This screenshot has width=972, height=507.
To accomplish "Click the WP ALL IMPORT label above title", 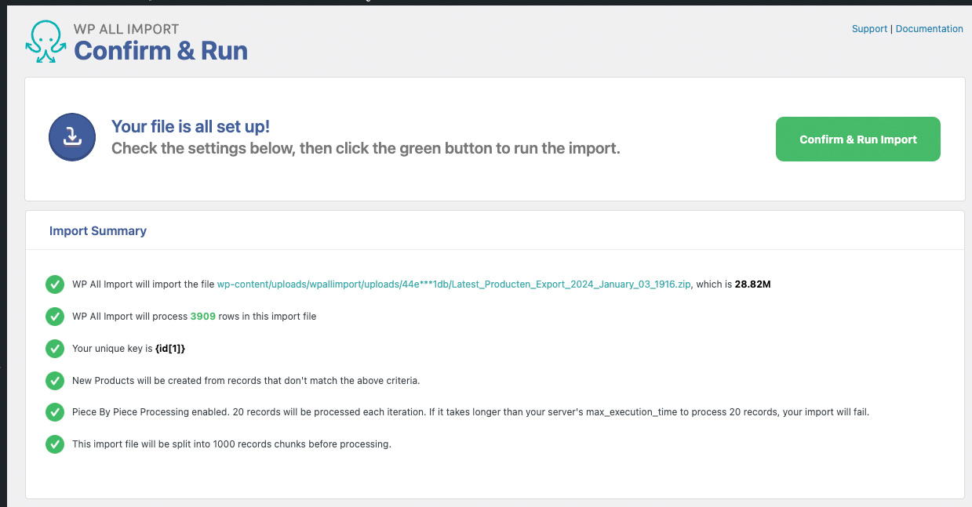I will point(126,29).
